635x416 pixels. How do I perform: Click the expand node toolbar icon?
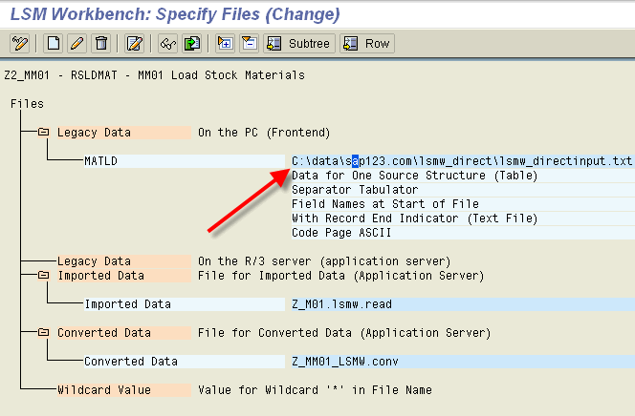(x=225, y=43)
